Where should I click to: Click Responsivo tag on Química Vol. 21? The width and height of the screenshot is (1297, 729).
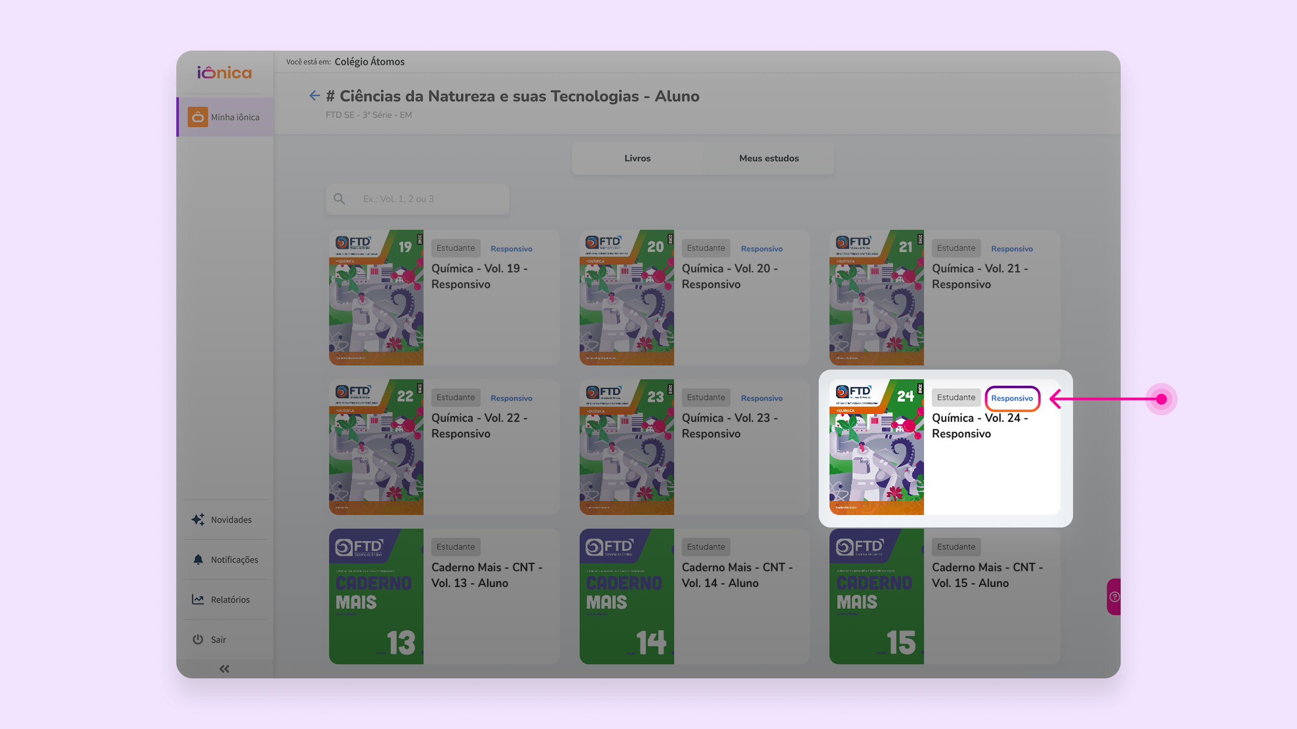(x=1012, y=249)
